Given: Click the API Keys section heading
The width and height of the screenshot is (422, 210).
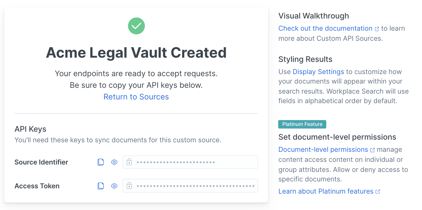Looking at the screenshot, I should pos(30,129).
